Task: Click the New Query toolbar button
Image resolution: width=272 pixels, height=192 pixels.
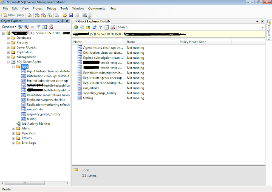Action: point(14,15)
